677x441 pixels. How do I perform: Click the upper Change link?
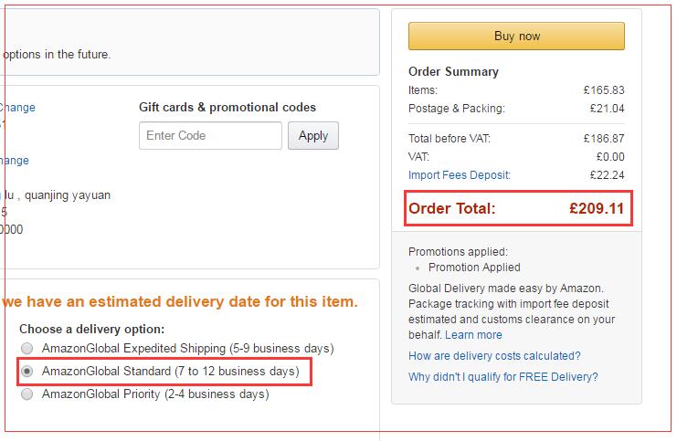point(17,108)
